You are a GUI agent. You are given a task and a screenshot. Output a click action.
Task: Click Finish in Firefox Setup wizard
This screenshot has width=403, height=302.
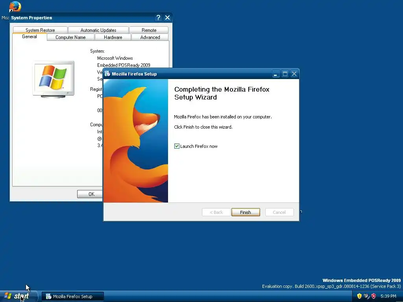coord(246,212)
